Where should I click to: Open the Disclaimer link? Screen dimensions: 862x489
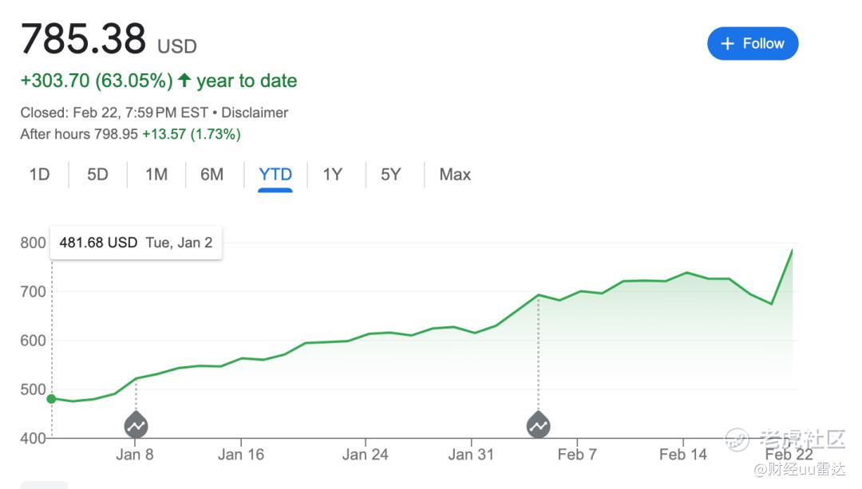click(x=255, y=112)
